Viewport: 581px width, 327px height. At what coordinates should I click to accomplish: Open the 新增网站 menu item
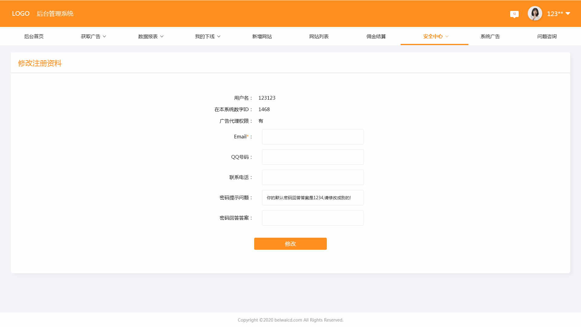pos(262,36)
